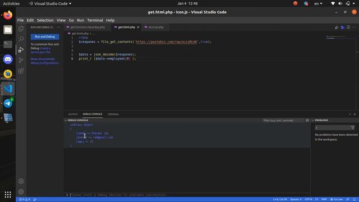Screen dimensions: 359x202
Task: Switch to the Terminal panel tab
Action: coord(113,114)
